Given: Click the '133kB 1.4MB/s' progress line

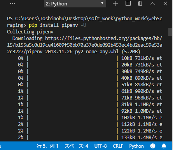Looking at the screenshot, I should 90,138.
